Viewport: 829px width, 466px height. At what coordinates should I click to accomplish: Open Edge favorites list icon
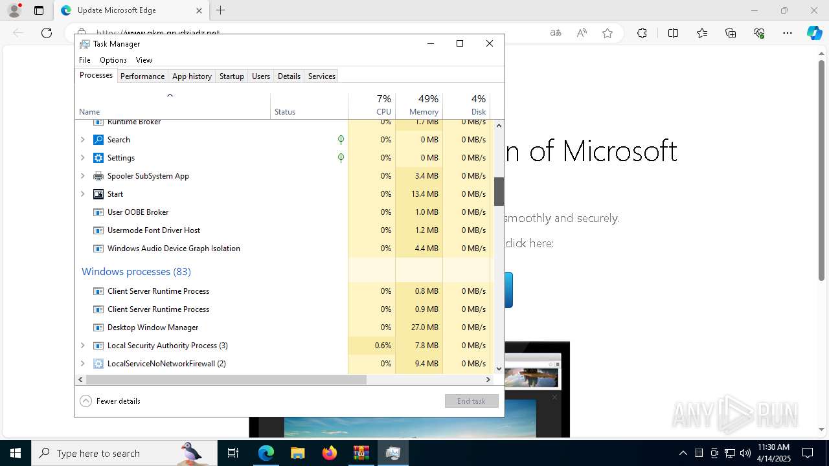pyautogui.click(x=702, y=33)
